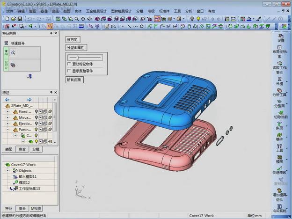Click the 新方向 button

pyautogui.click(x=73, y=39)
